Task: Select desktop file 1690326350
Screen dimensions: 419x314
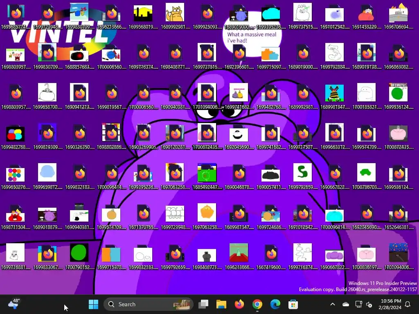Action: [x=79, y=136]
